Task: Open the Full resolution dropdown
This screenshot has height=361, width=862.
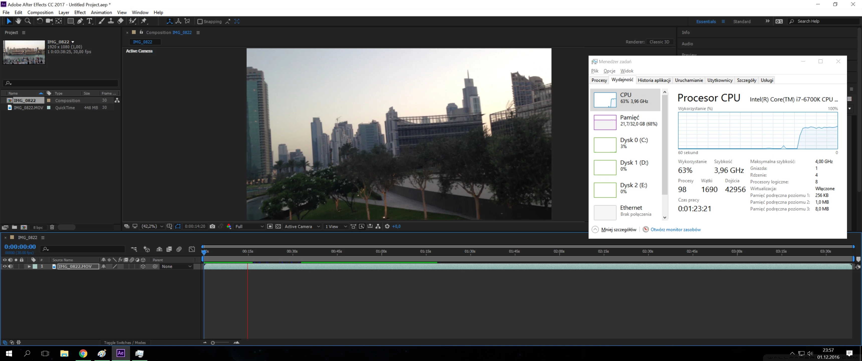Action: point(249,226)
